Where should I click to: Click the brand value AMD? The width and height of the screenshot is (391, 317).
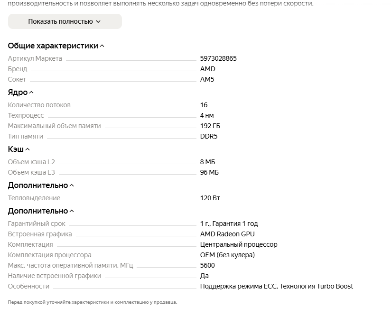207,69
